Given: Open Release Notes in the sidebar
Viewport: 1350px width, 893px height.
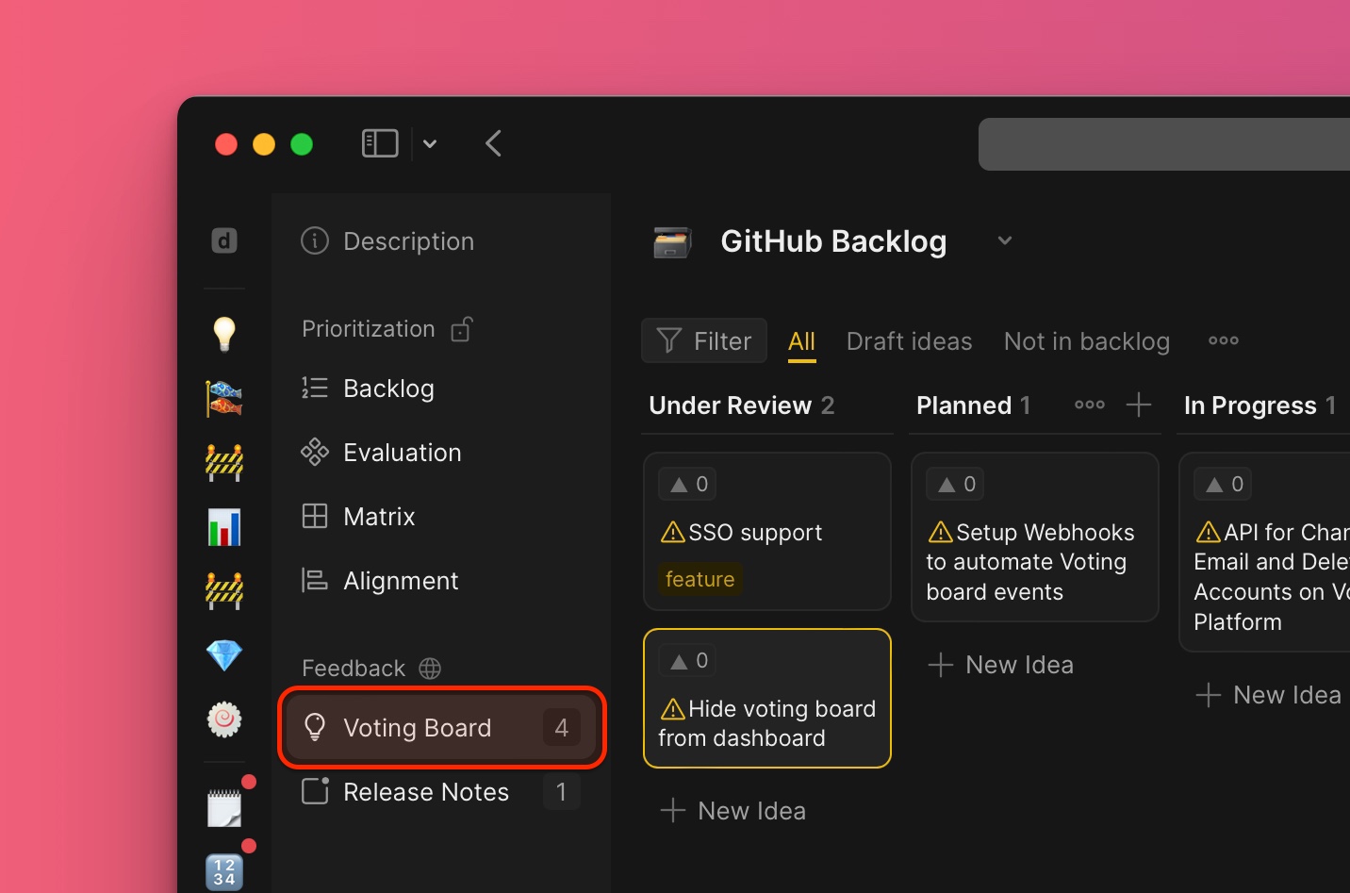Looking at the screenshot, I should pyautogui.click(x=425, y=792).
